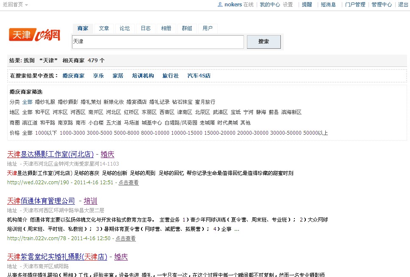Filter results by 享乐
Viewport: 410px width, 277px height.
click(99, 76)
